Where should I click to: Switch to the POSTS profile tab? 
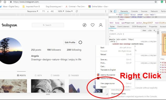pos(21,75)
